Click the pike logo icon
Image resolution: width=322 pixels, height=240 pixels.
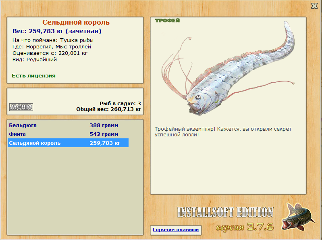tap(299, 217)
